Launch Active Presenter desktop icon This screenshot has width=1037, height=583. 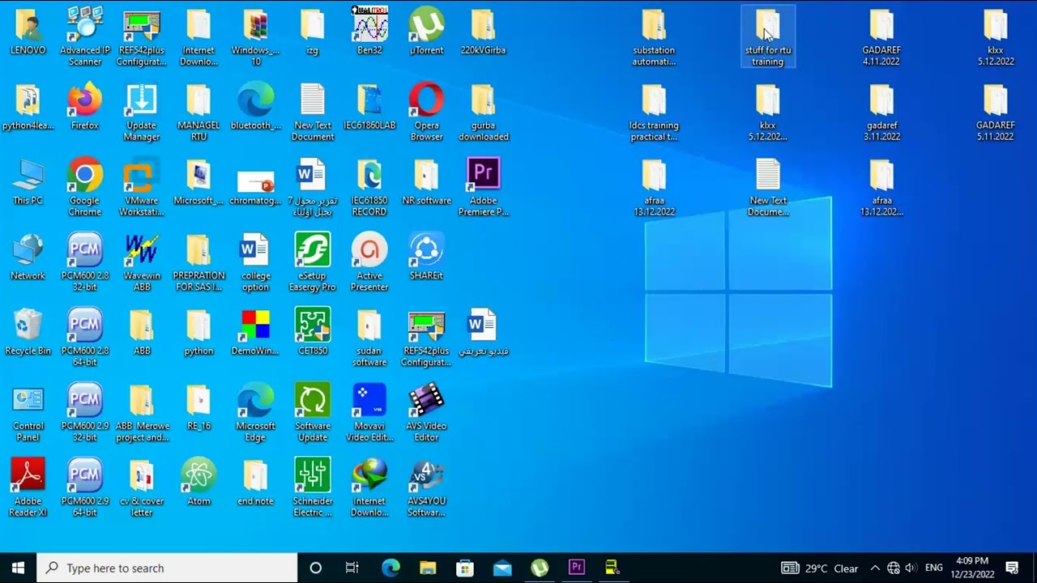369,262
